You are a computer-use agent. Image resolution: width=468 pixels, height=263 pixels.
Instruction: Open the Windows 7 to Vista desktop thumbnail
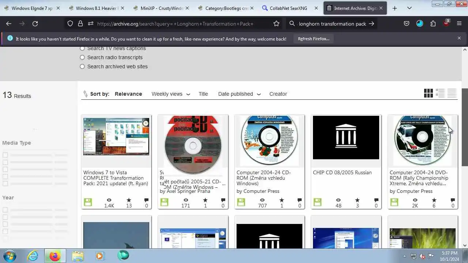(x=116, y=137)
